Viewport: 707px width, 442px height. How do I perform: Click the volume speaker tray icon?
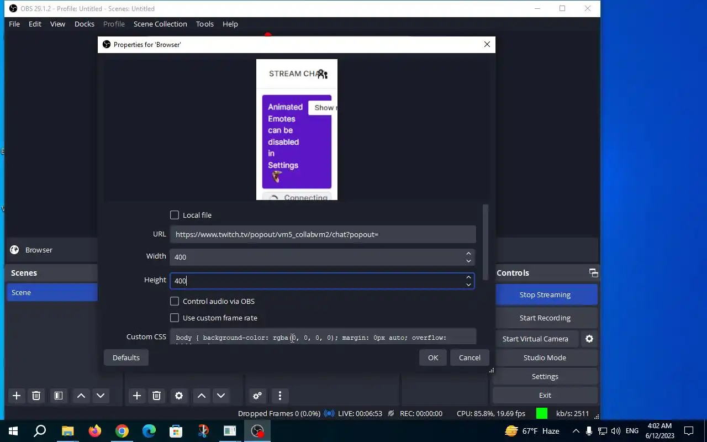pyautogui.click(x=616, y=431)
